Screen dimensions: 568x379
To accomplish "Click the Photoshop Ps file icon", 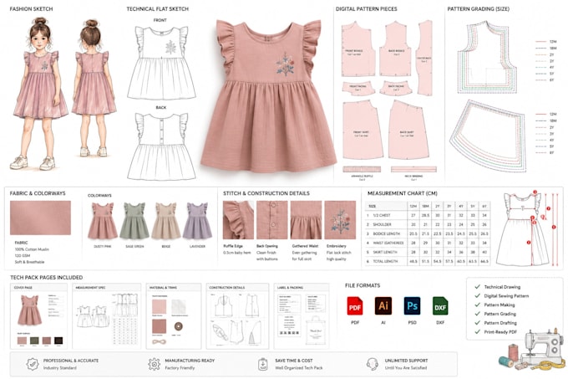I will pos(412,305).
